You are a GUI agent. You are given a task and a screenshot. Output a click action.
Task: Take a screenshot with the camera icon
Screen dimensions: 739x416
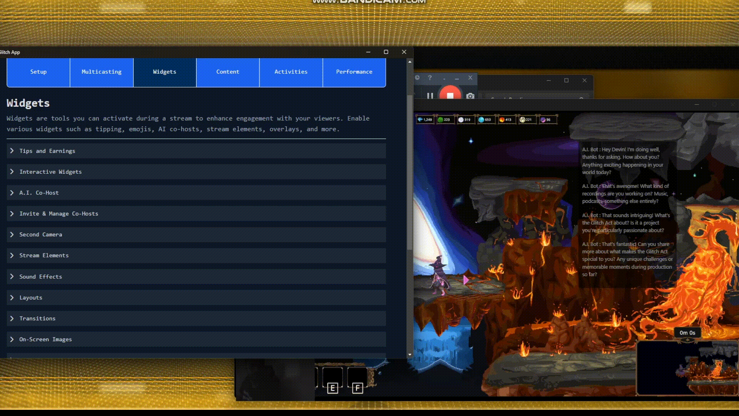click(x=470, y=96)
